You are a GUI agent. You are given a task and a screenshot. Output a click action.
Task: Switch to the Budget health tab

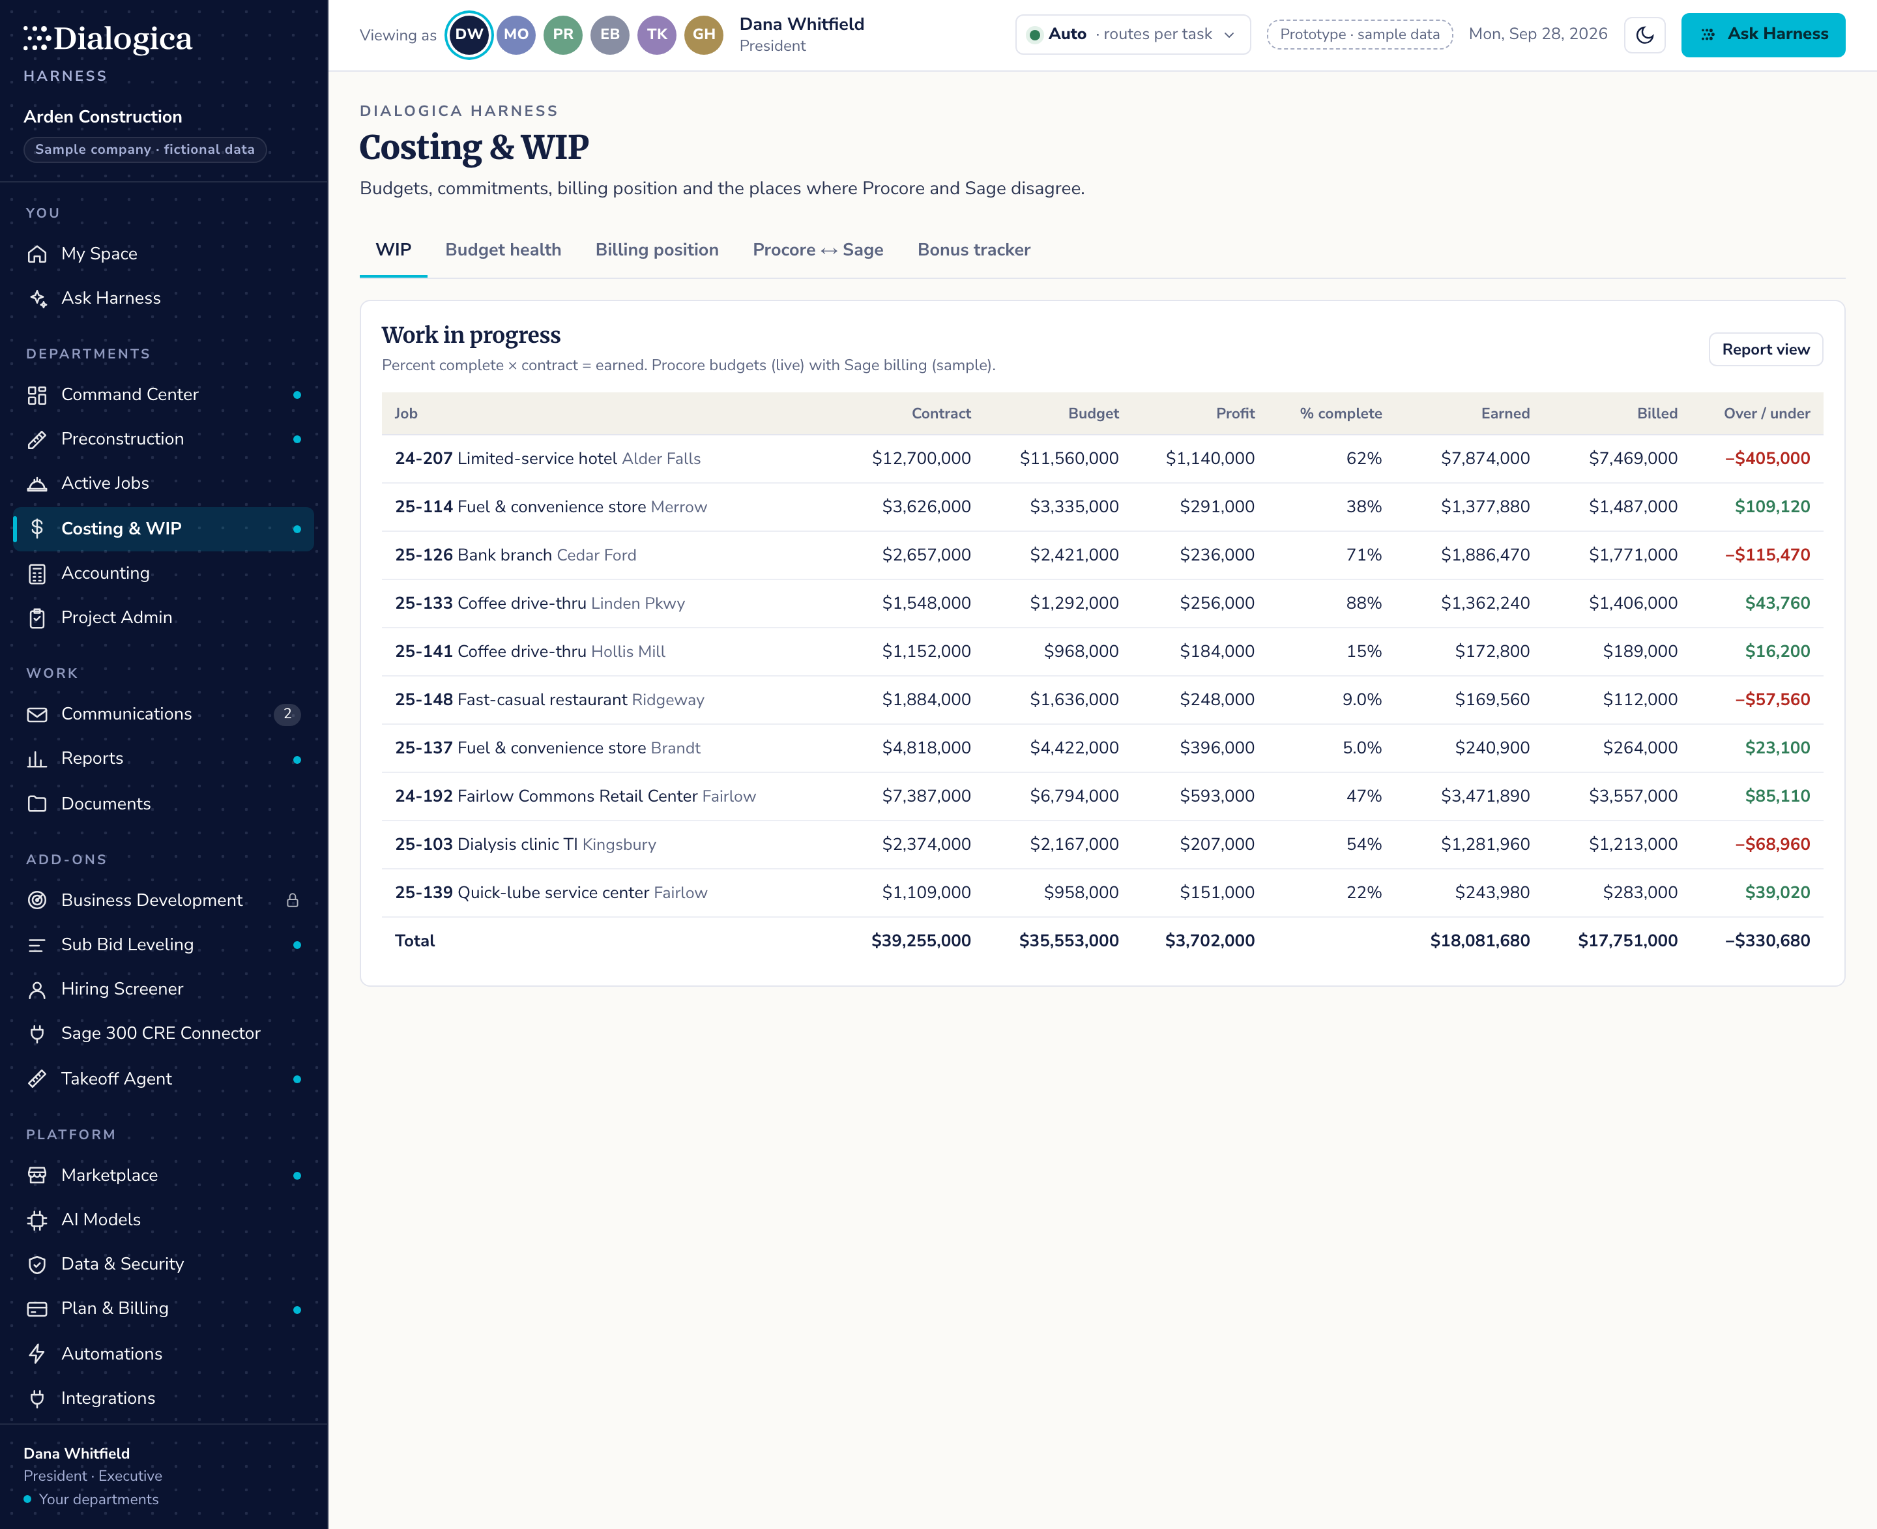(503, 250)
